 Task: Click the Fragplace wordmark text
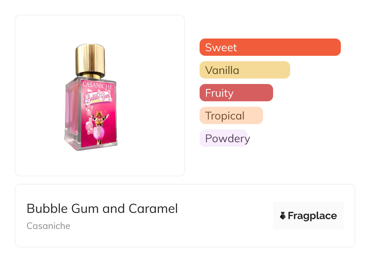click(312, 216)
